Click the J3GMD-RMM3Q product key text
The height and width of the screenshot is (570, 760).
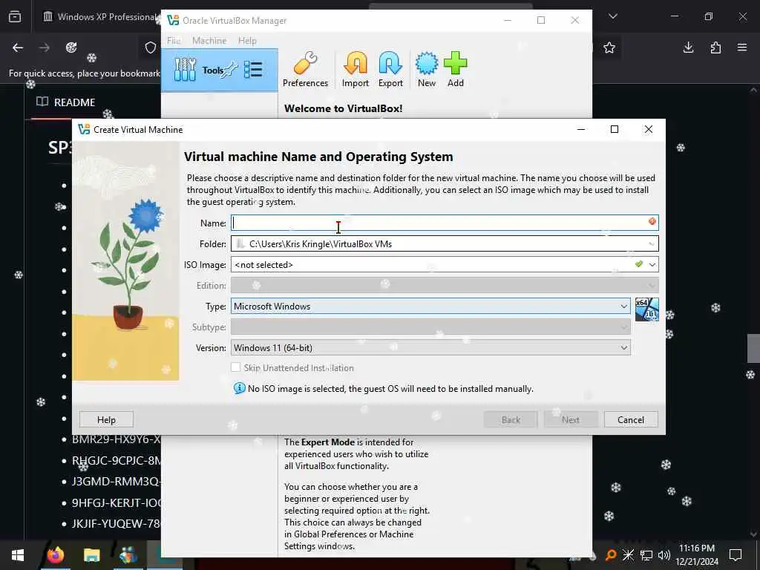(117, 481)
